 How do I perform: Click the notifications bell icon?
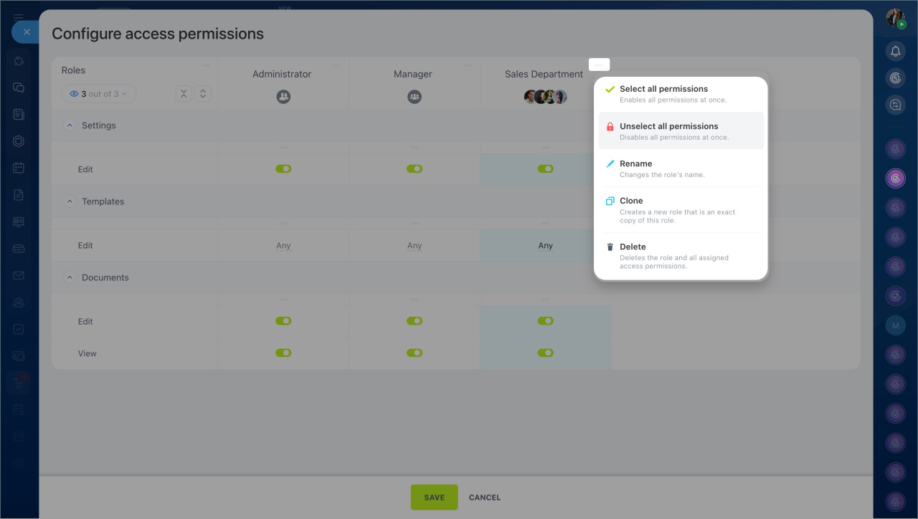[895, 51]
